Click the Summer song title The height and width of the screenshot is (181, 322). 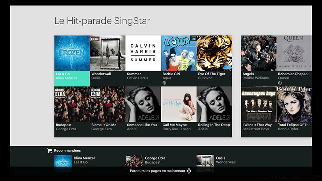tap(134, 74)
